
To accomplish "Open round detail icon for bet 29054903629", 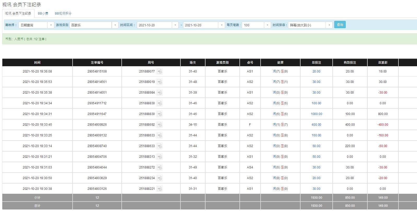I will (159, 178).
